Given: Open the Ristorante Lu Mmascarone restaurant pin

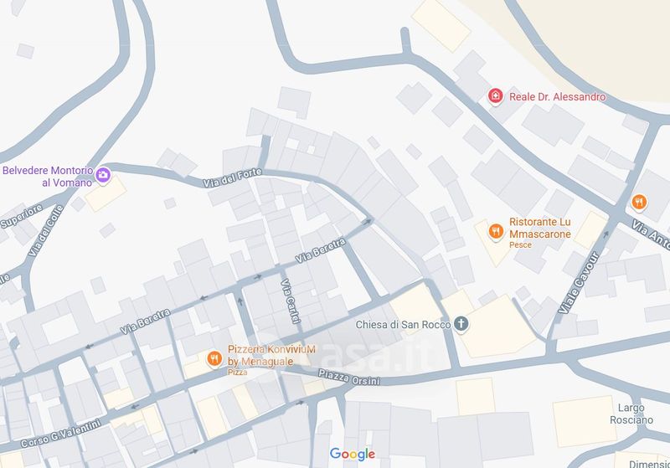Looking at the screenshot, I should 496,232.
